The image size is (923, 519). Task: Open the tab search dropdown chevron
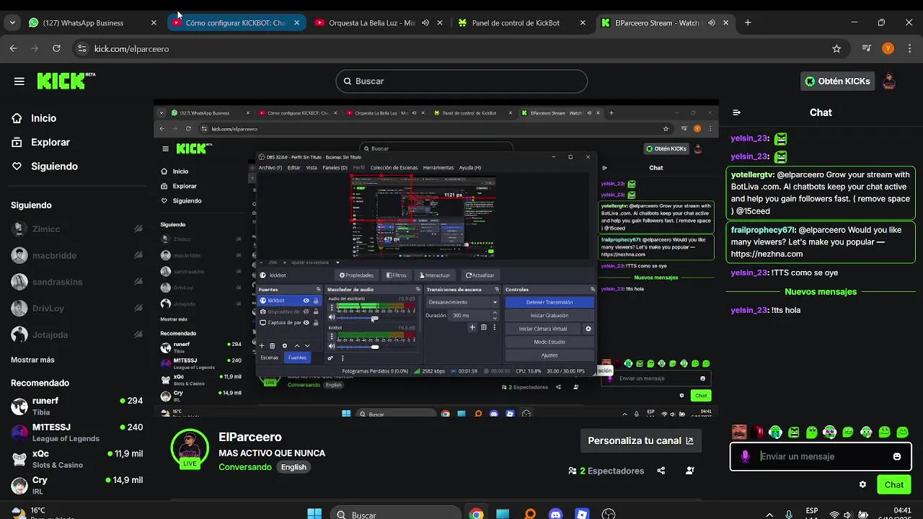(x=12, y=23)
